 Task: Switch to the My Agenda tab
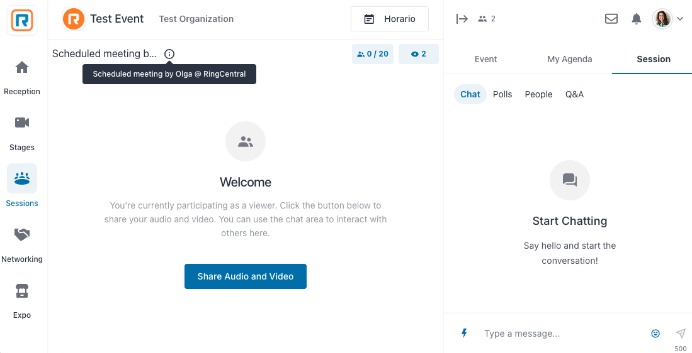(x=570, y=59)
